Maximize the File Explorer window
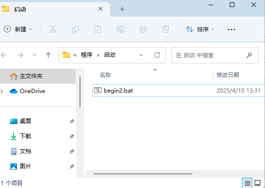The image size is (265, 188). tap(232, 5)
